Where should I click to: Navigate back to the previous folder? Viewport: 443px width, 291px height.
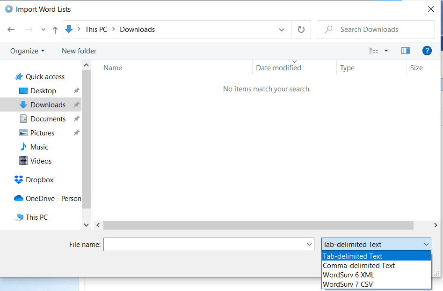(11, 29)
